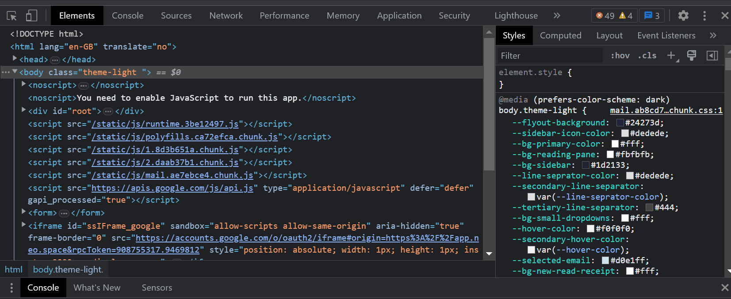The image size is (731, 299).
Task: Focus the styles Filter input
Action: 550,56
